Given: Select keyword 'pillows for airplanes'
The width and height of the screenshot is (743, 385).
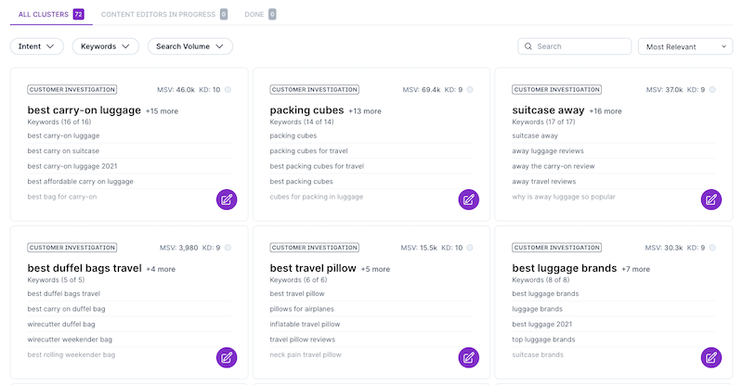Looking at the screenshot, I should 302,309.
